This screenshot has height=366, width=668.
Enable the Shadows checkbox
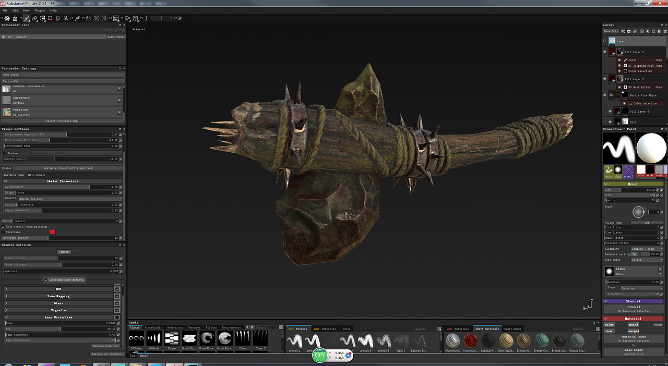click(5, 153)
